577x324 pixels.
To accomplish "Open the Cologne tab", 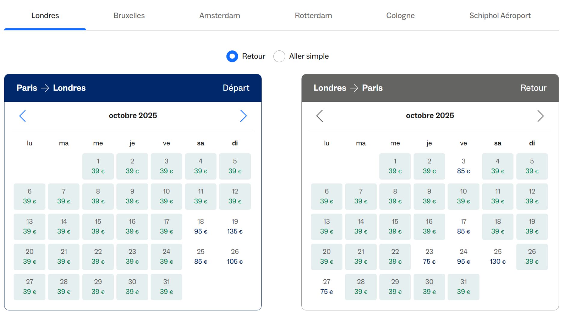I will (400, 16).
